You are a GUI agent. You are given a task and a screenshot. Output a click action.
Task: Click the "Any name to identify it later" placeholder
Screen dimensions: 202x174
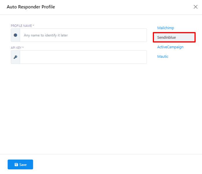(46, 35)
